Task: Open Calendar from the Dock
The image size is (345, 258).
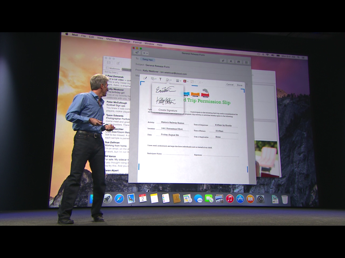Action: coord(143,199)
